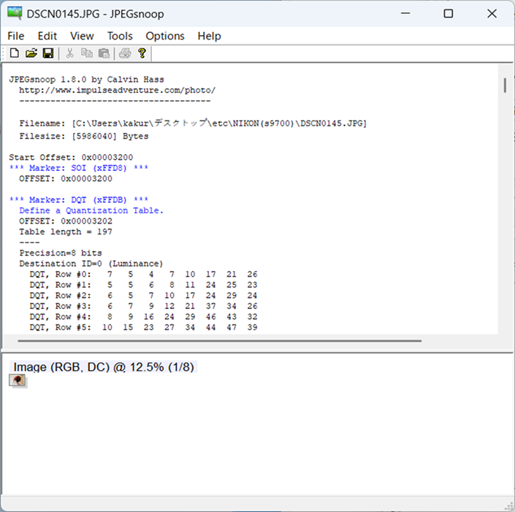Open the Edit menu
The height and width of the screenshot is (512, 515).
click(x=47, y=36)
